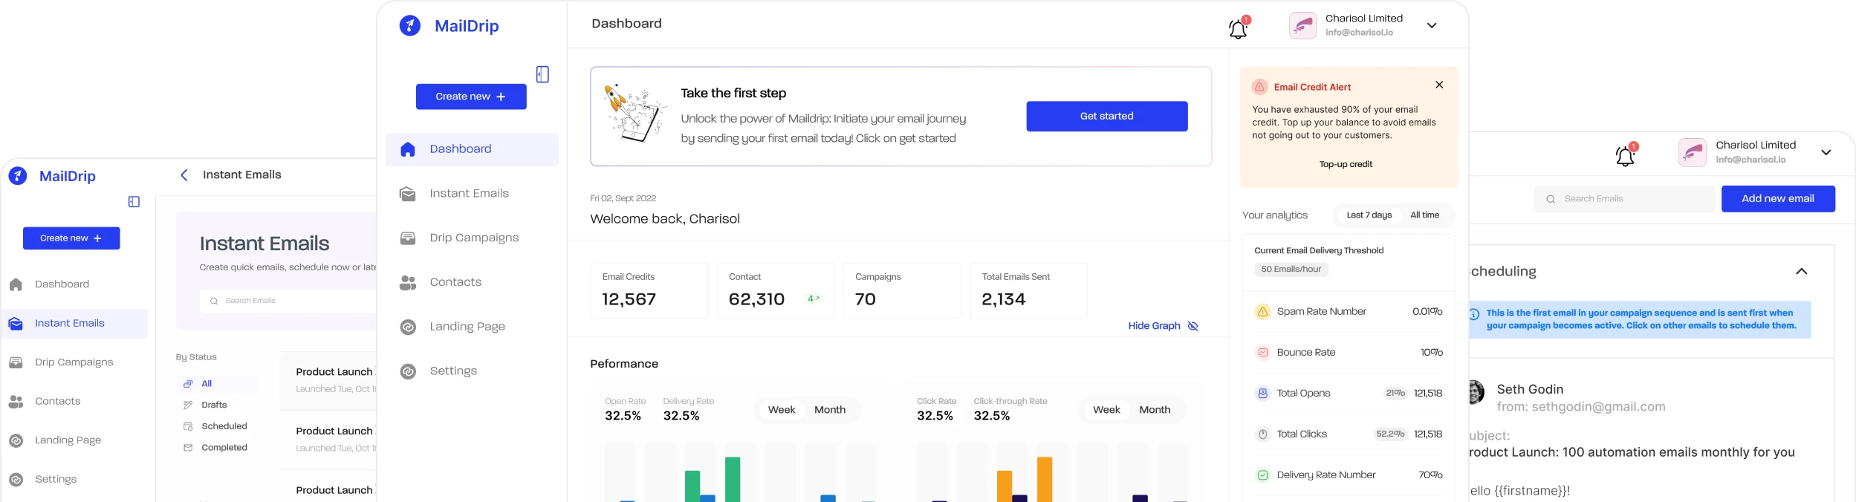This screenshot has width=1856, height=502.
Task: Filter by All status
Action: 217,384
